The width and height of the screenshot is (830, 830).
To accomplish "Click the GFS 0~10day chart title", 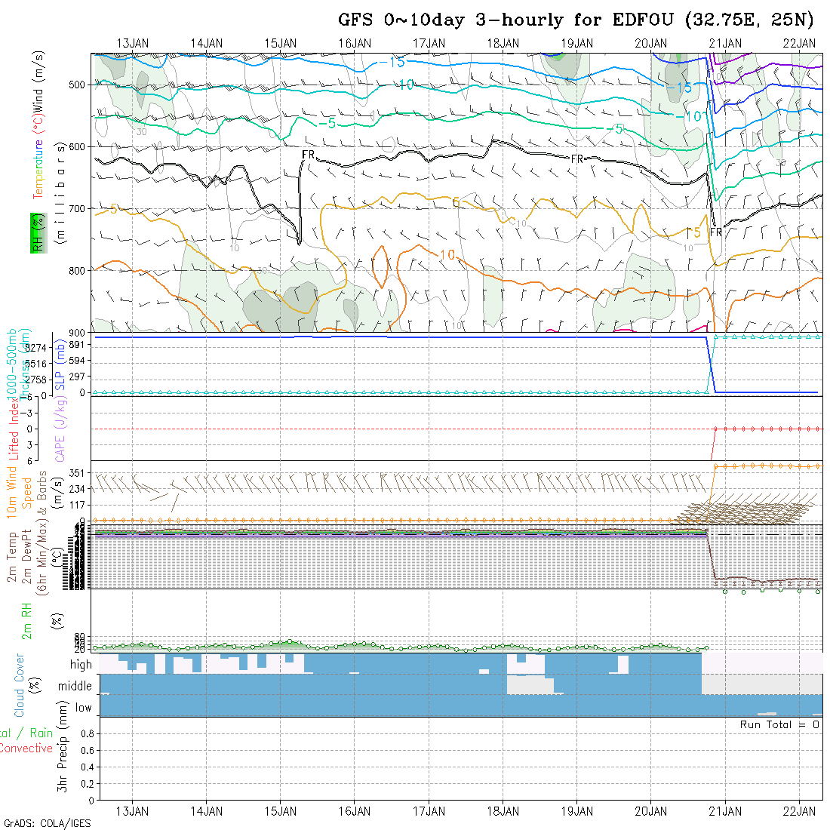I will point(576,20).
